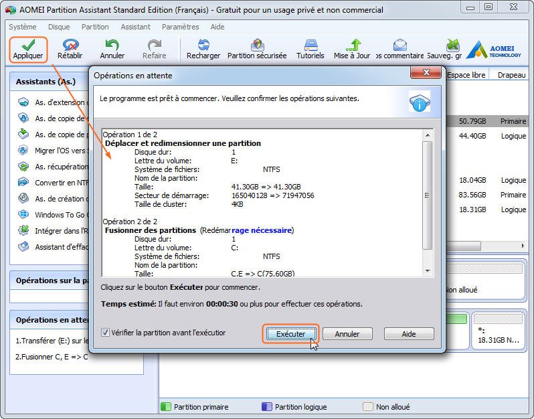Click the operations list scroll-up arrow
This screenshot has height=419, width=534.
[428, 135]
